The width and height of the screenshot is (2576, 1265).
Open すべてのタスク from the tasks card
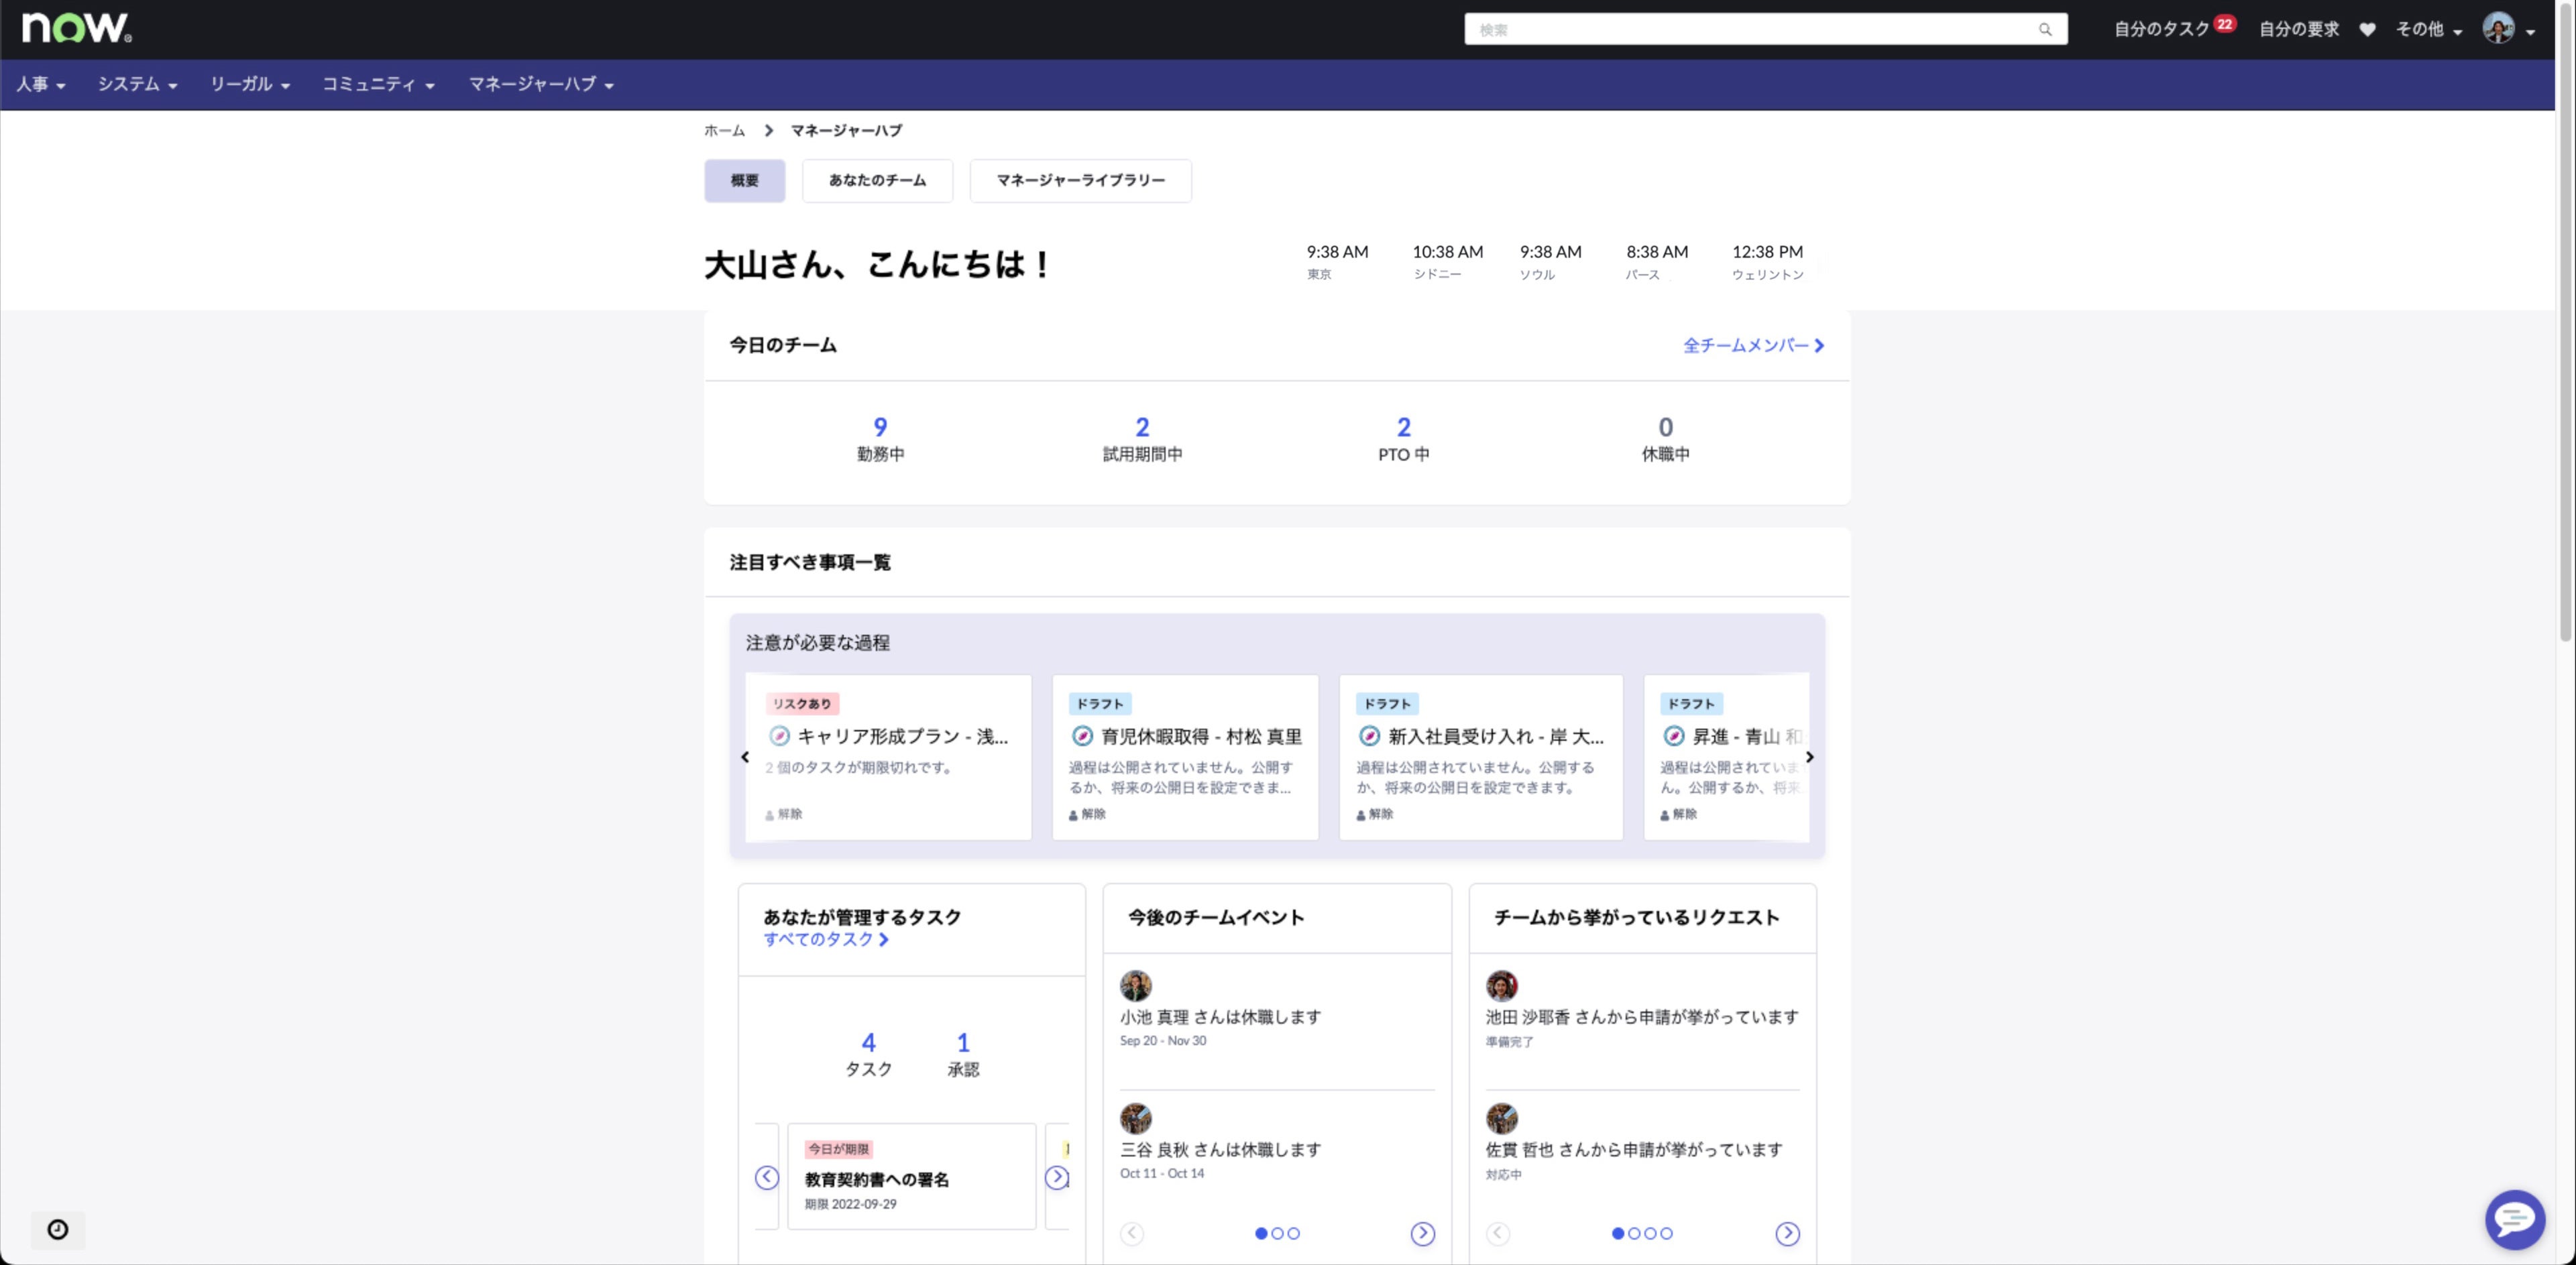point(825,939)
